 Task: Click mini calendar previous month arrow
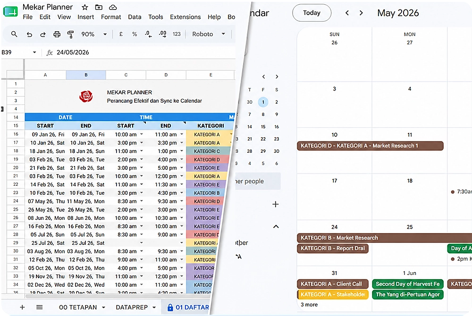(x=263, y=77)
